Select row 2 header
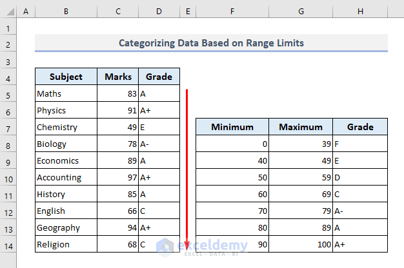 [x=8, y=44]
